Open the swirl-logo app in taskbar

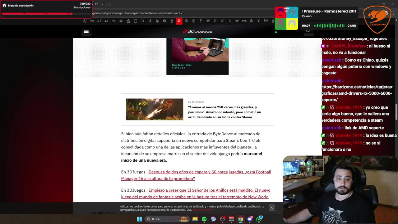coord(213,219)
